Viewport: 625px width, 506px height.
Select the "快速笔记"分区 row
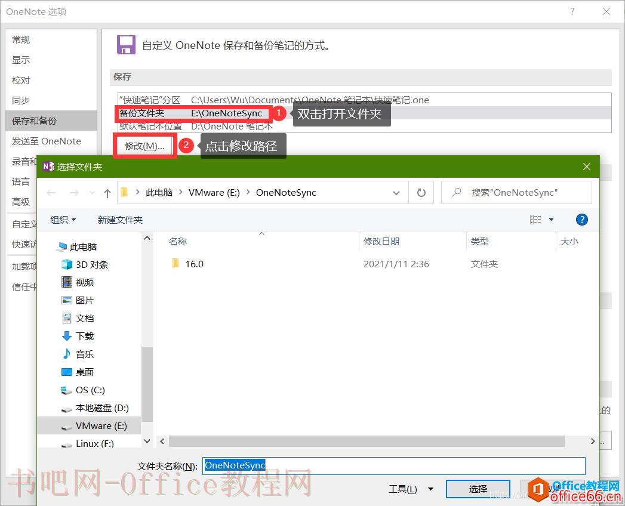click(365, 100)
